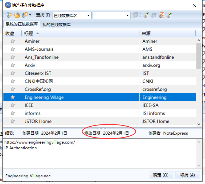The image size is (205, 184).
Task: Click the down arrow of database list scrollbar
Action: pyautogui.click(x=199, y=124)
